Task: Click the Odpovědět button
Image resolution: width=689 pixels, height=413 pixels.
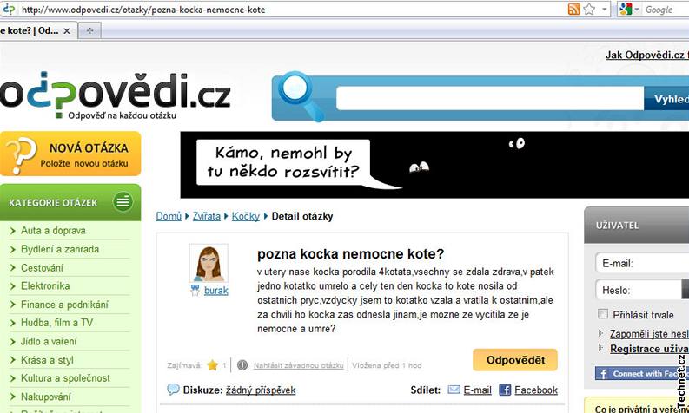Action: tap(515, 360)
